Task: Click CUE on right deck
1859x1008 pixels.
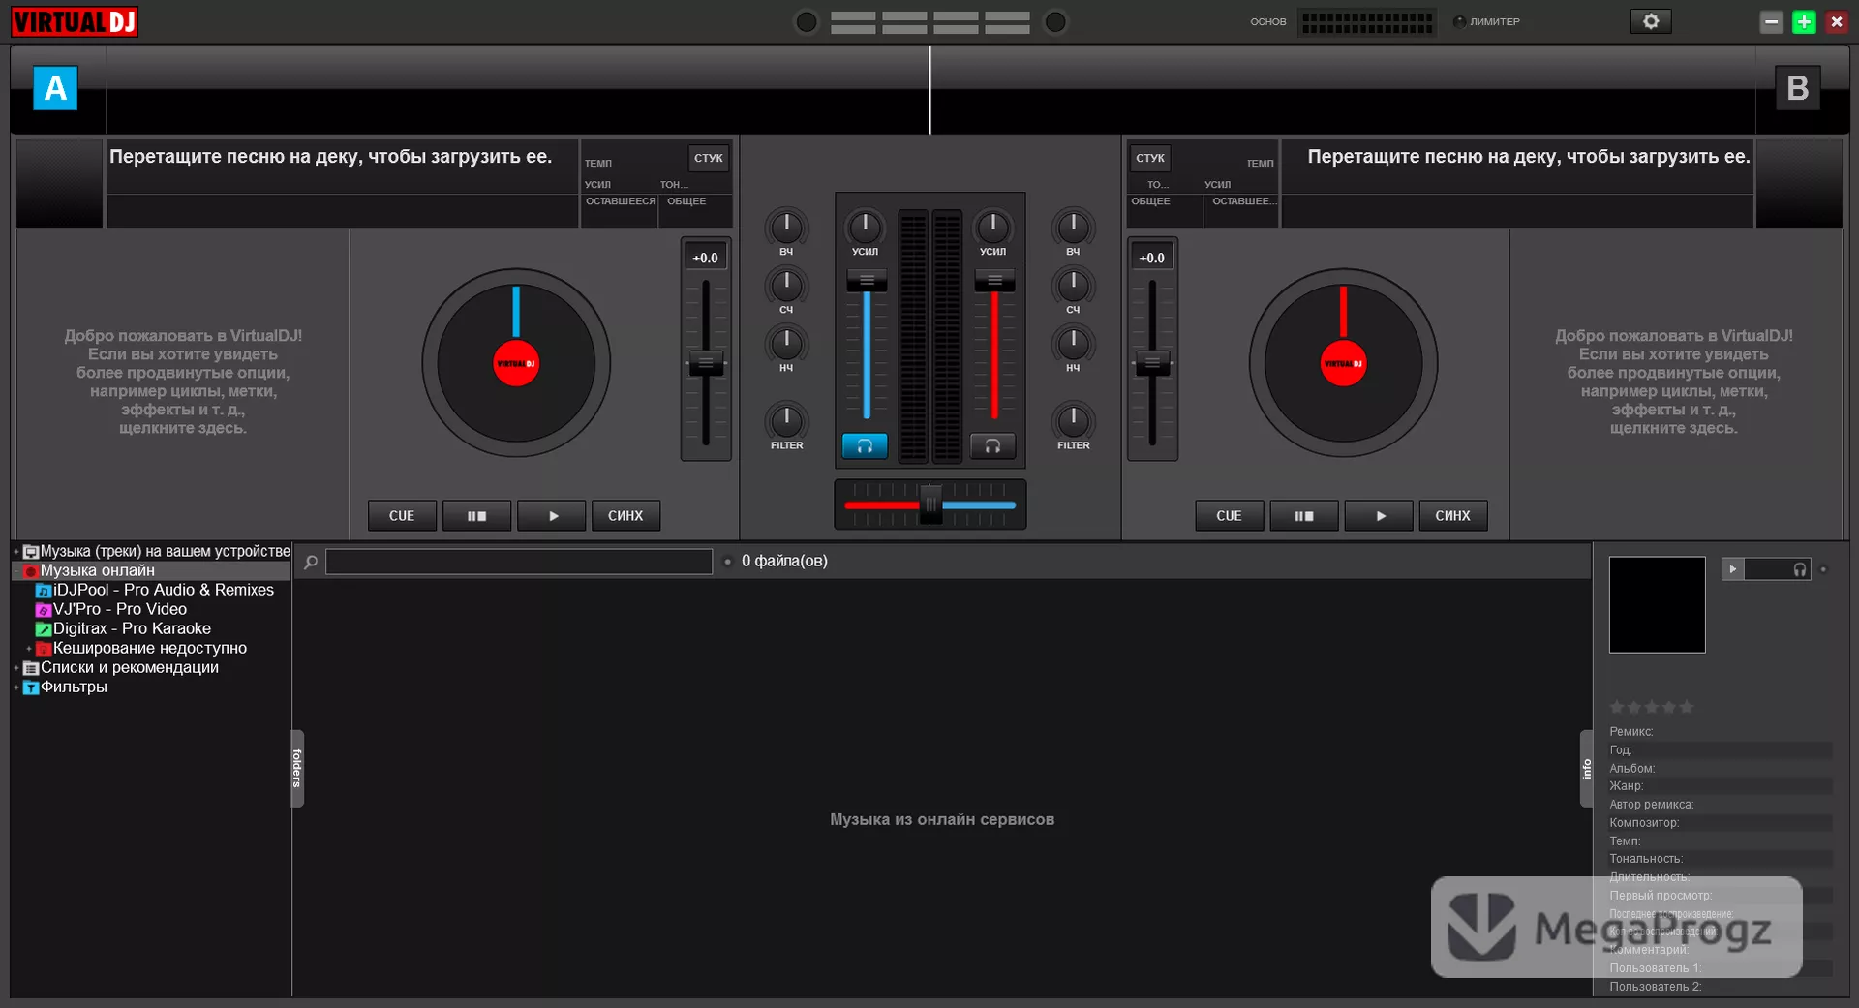Action: (1229, 516)
